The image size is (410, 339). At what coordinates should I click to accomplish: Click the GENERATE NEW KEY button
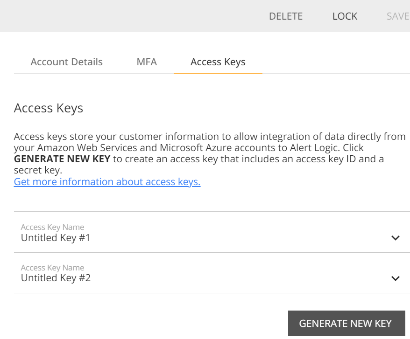[346, 323]
